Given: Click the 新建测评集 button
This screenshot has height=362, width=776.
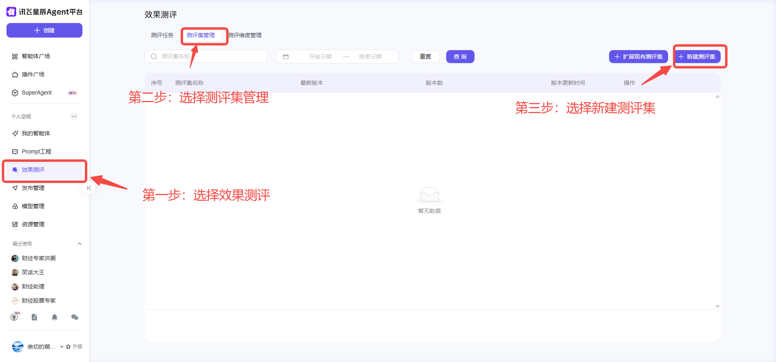Looking at the screenshot, I should (697, 57).
